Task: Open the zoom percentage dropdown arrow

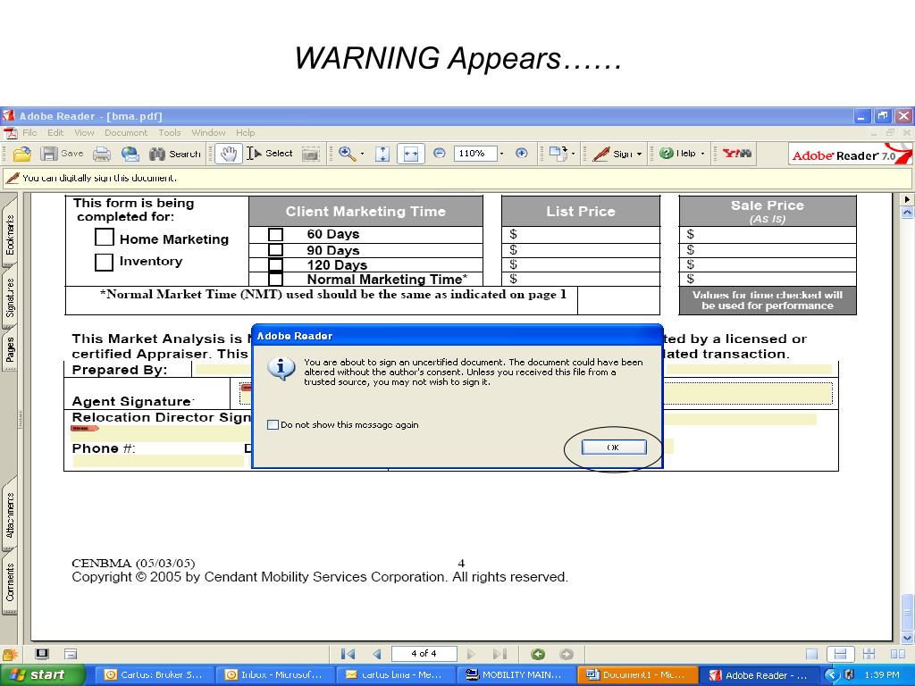Action: pyautogui.click(x=502, y=154)
